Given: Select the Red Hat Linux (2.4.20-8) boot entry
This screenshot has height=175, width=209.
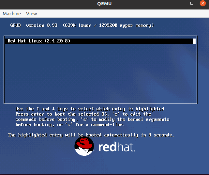Looking at the screenshot, I should 100,41.
